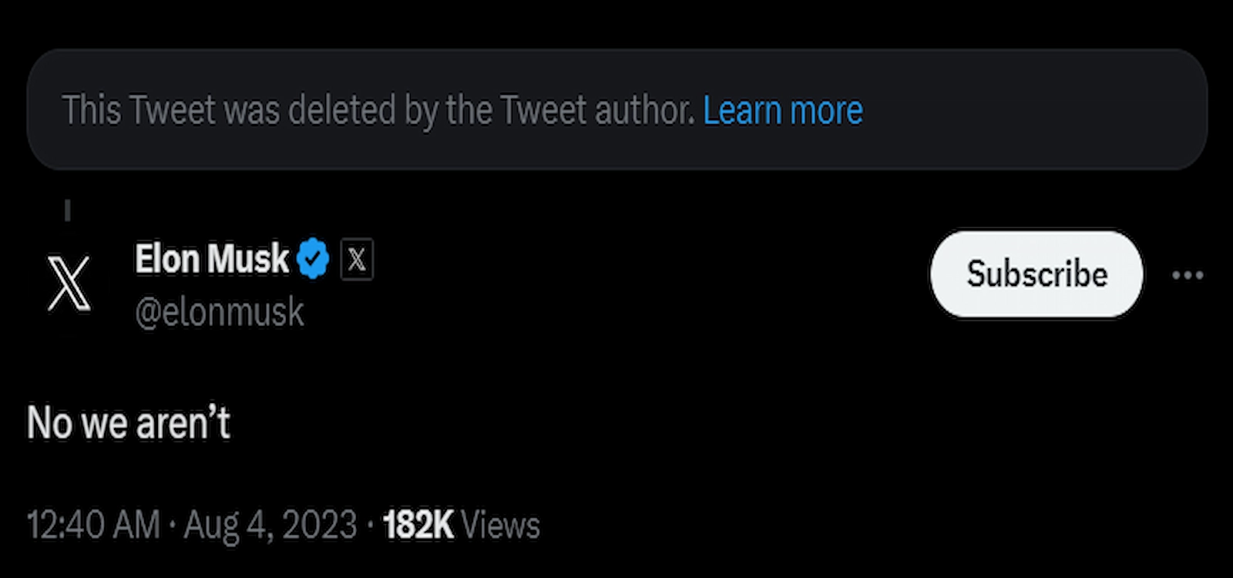Follow the Learn more link

782,110
